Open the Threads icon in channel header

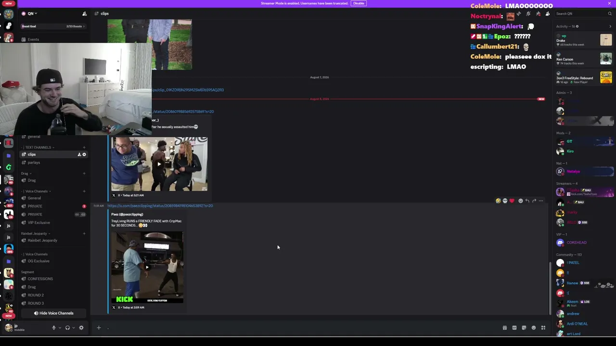pos(518,14)
